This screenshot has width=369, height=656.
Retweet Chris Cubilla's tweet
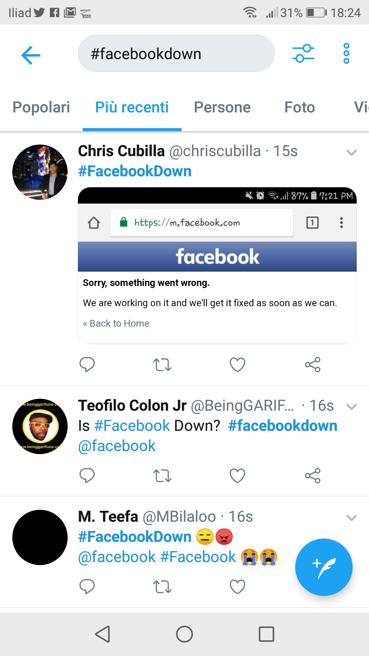coord(162,365)
